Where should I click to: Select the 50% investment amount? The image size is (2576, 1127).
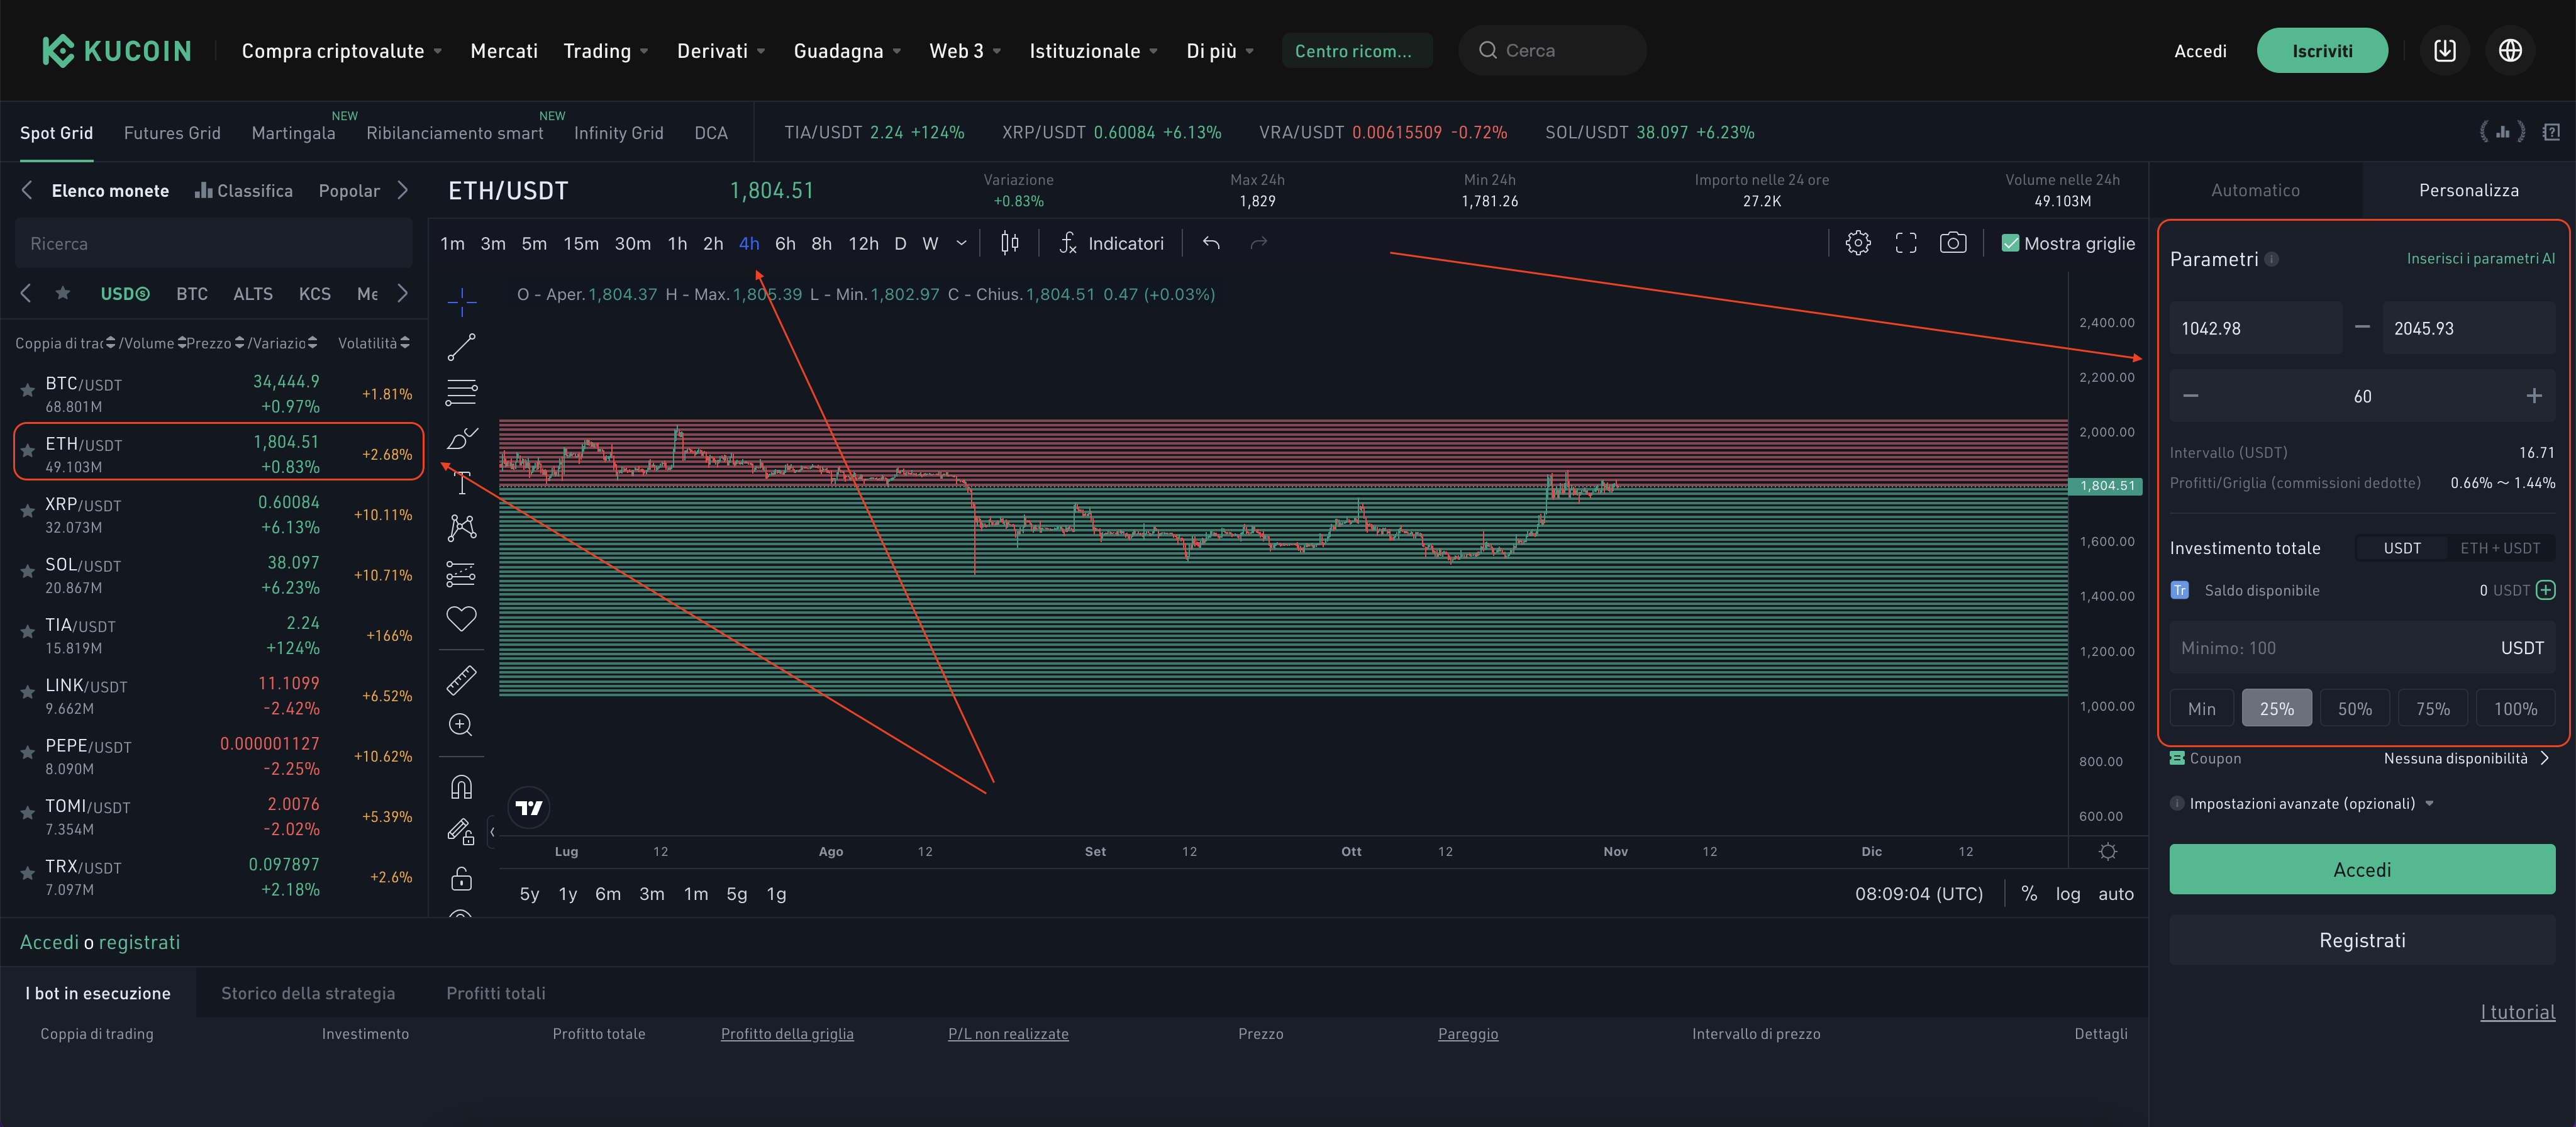pos(2354,709)
